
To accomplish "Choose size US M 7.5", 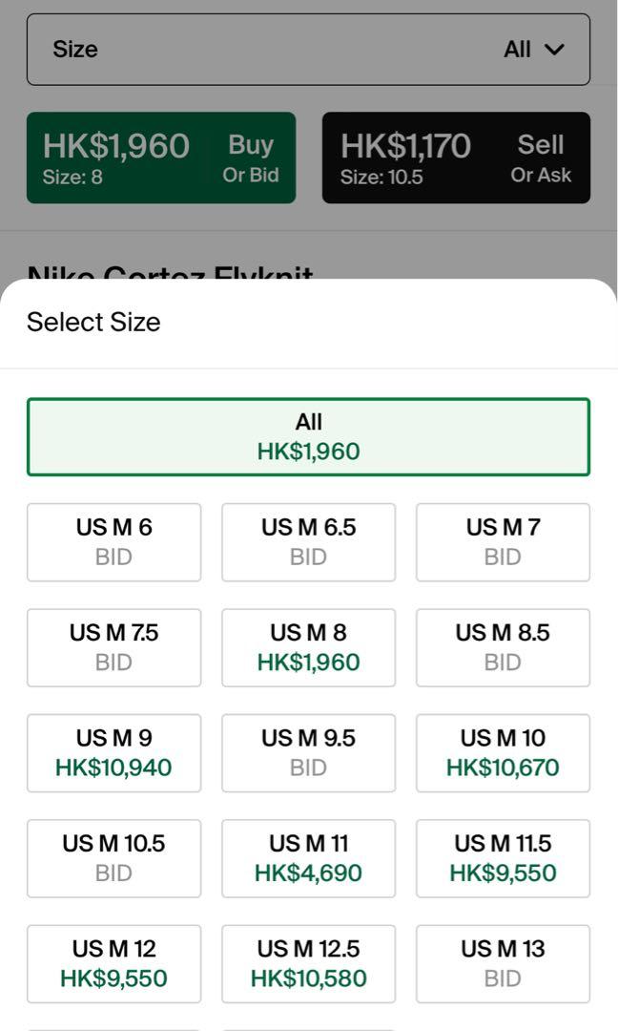I will [x=113, y=647].
